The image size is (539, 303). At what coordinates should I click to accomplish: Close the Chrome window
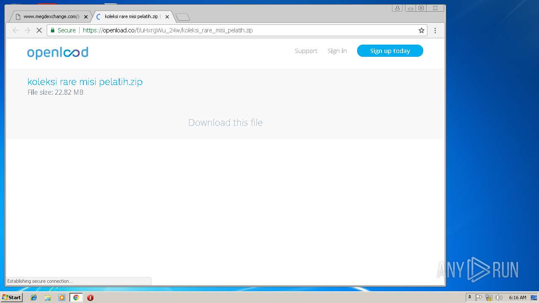click(435, 8)
